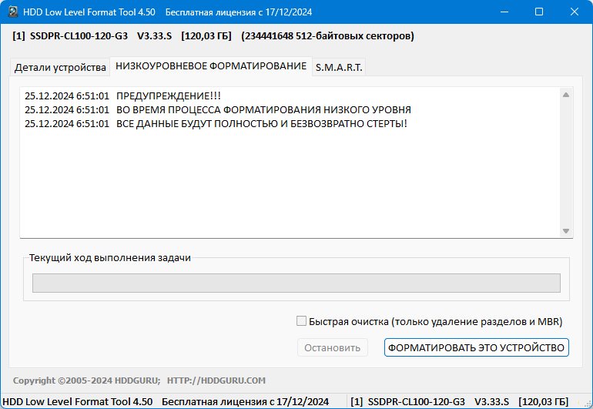The height and width of the screenshot is (409, 593).
Task: Click the ФОРМАТИРОВАТЬ ЭТО УСТРОЙСТВО button
Action: [x=477, y=347]
